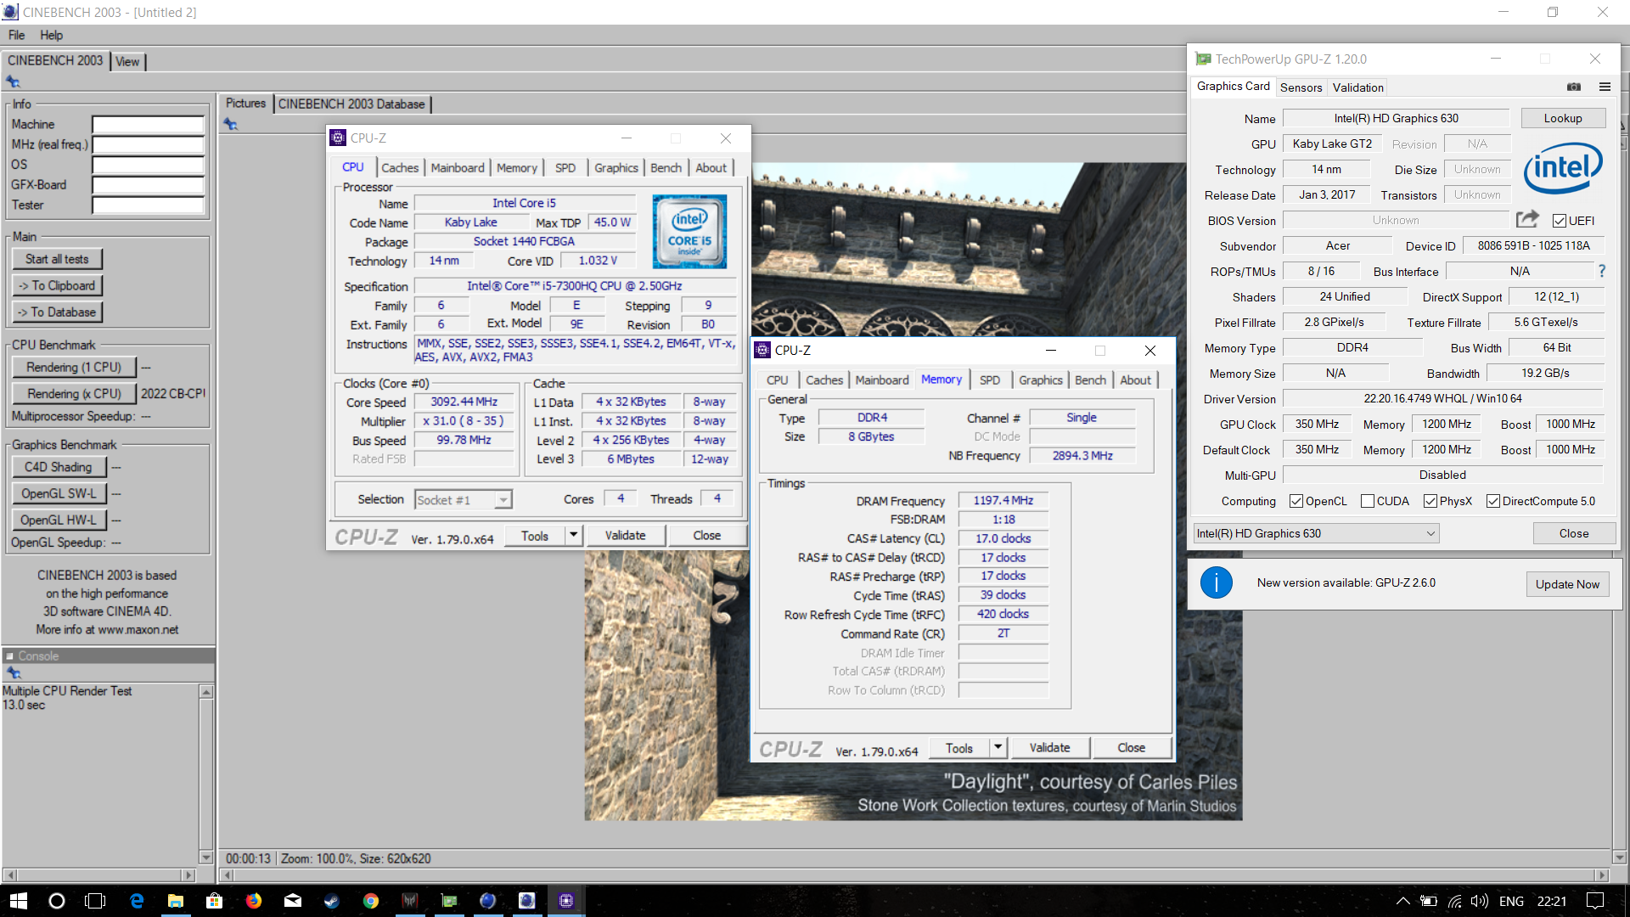Launch Microsoft Edge from the taskbar
This screenshot has width=1630, height=917.
click(137, 901)
